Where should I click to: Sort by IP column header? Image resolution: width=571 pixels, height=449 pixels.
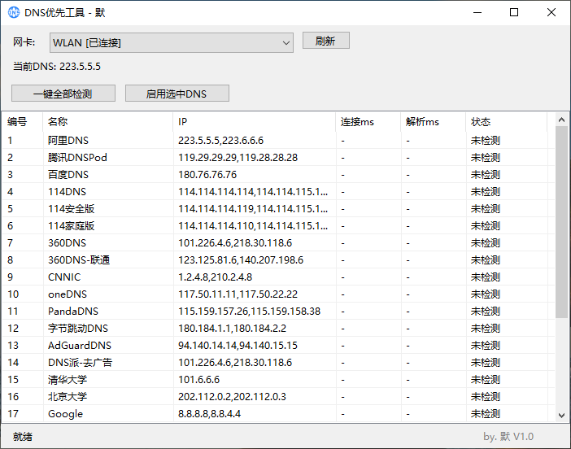(x=254, y=122)
